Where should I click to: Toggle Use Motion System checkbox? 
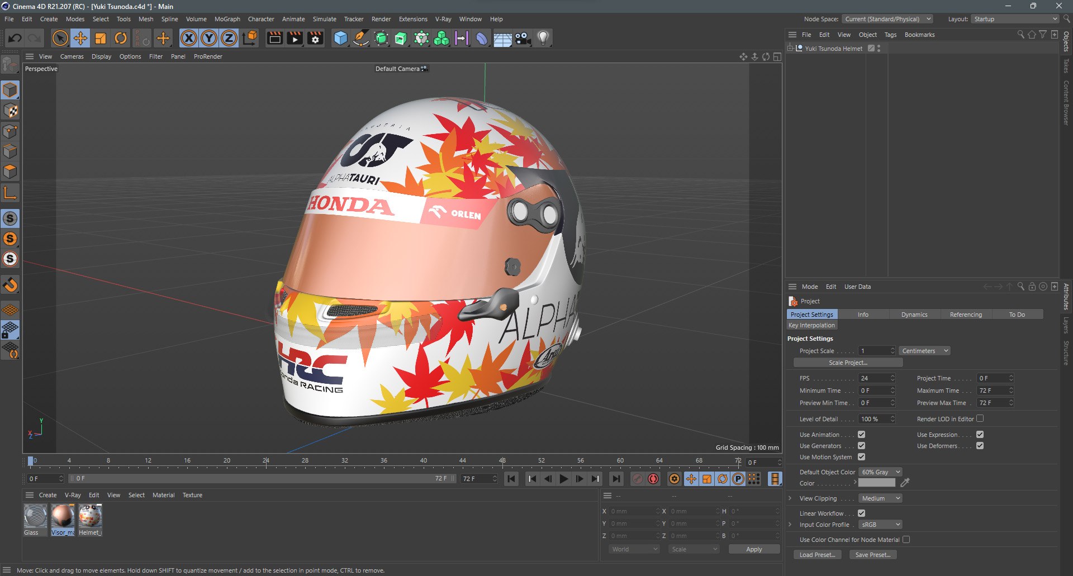[861, 457]
